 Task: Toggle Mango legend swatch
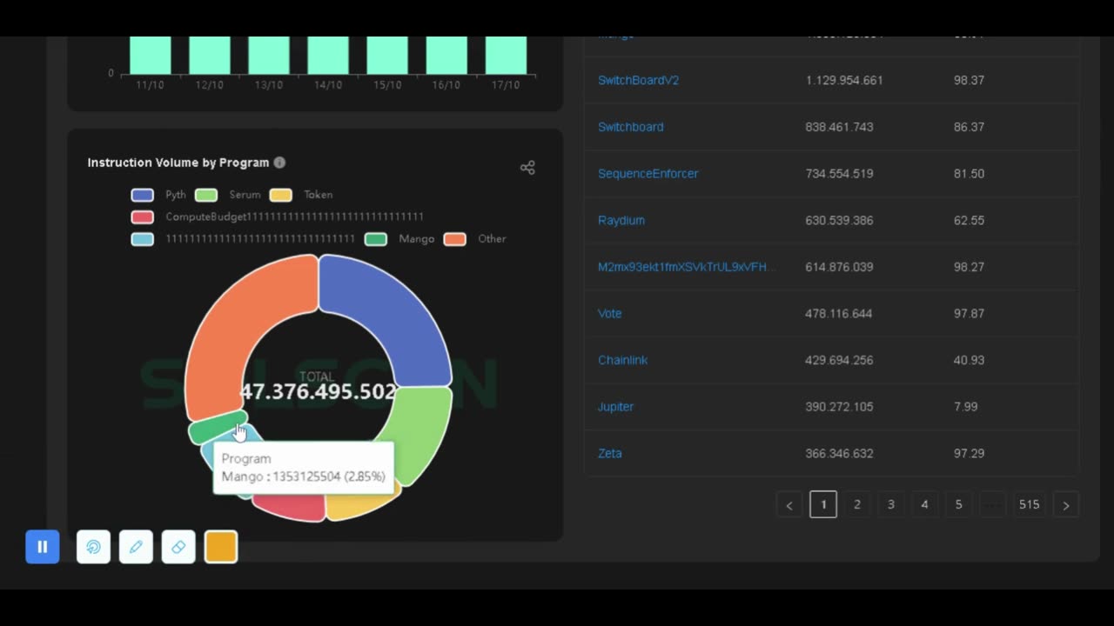(375, 239)
